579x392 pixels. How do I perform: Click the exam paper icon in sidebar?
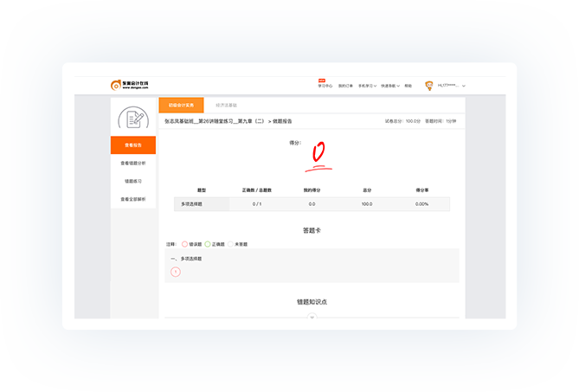pyautogui.click(x=133, y=118)
